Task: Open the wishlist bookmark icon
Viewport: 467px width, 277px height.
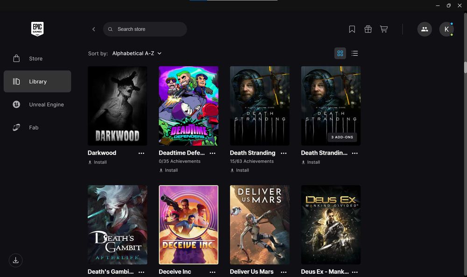Action: 352,29
